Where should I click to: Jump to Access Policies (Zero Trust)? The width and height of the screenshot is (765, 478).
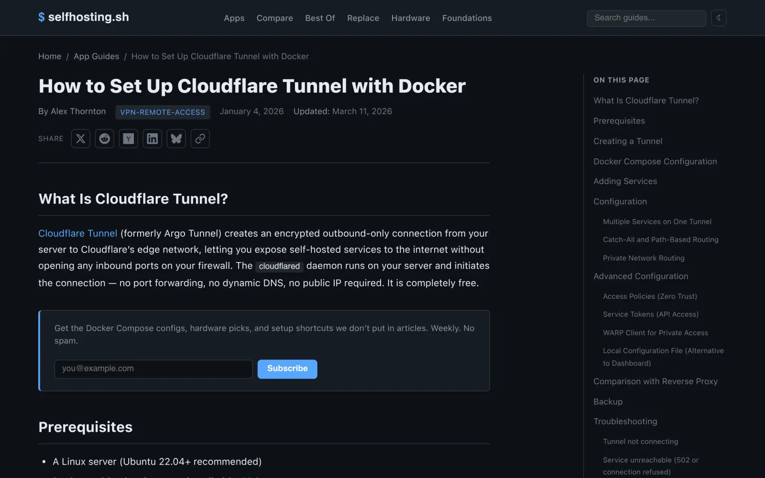coord(650,296)
